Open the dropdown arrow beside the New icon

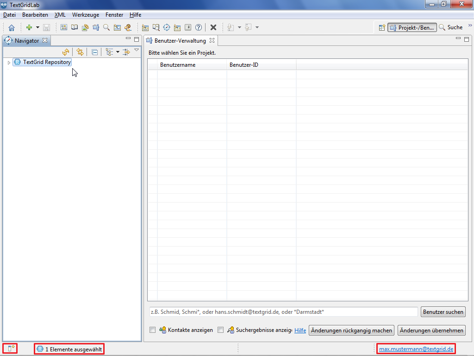point(38,28)
